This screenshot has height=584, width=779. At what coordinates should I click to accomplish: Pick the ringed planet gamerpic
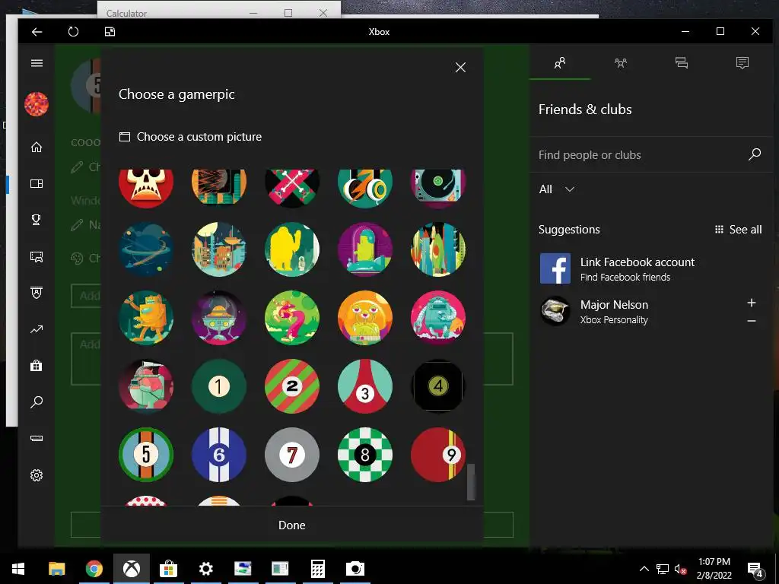146,249
